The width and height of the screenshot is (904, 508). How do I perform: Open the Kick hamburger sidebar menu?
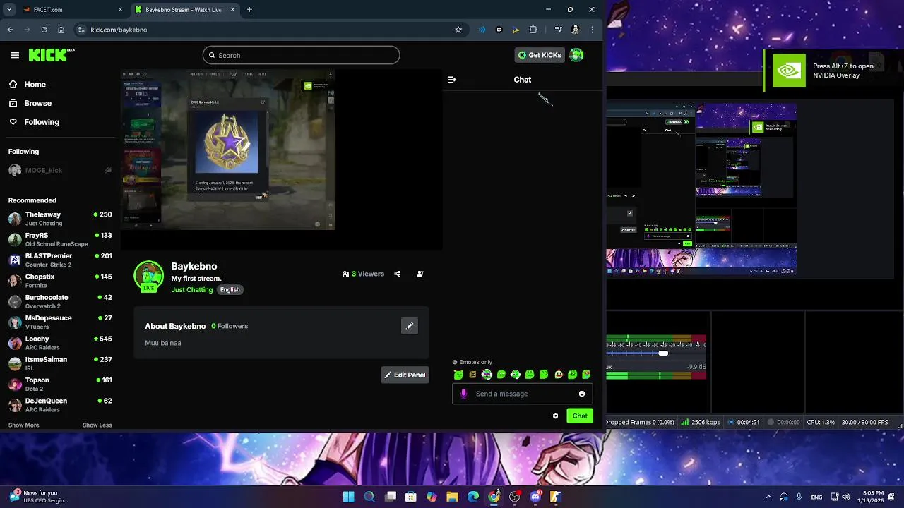click(x=15, y=55)
